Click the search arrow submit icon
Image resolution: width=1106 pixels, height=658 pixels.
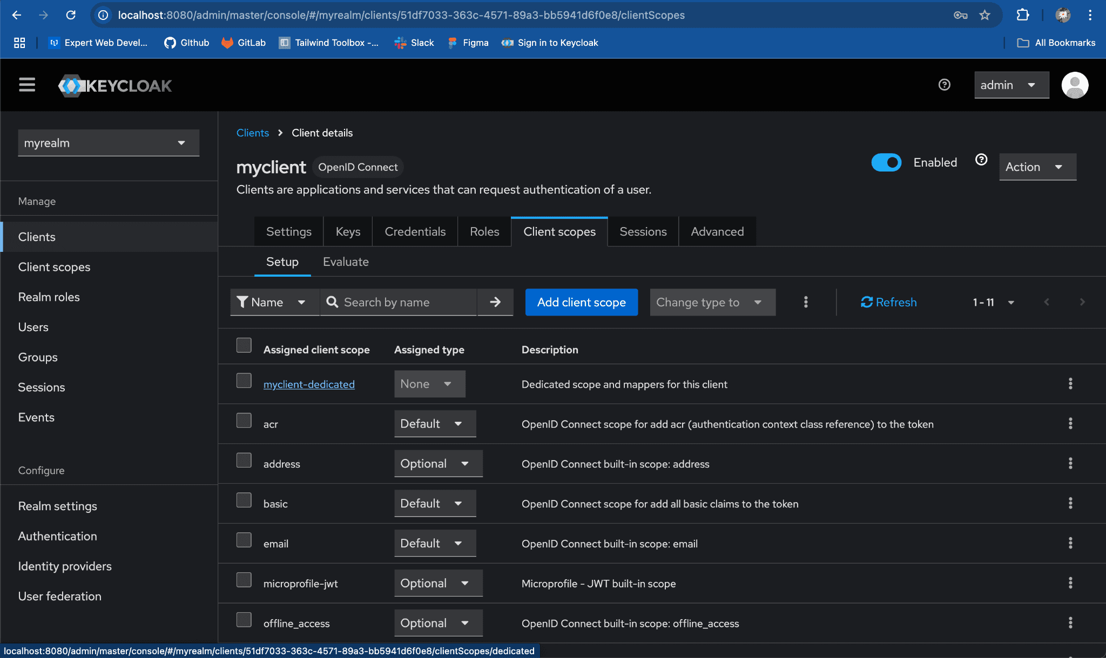495,302
